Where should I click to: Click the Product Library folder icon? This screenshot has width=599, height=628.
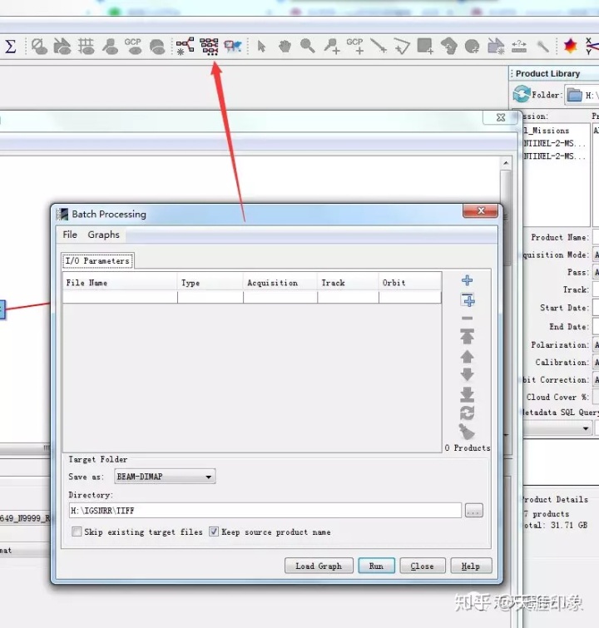(x=575, y=95)
